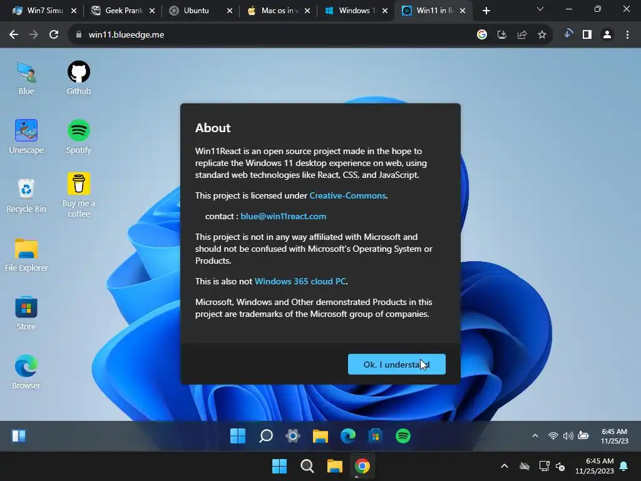Click Ok, I understand button
This screenshot has height=481, width=641.
pos(396,364)
